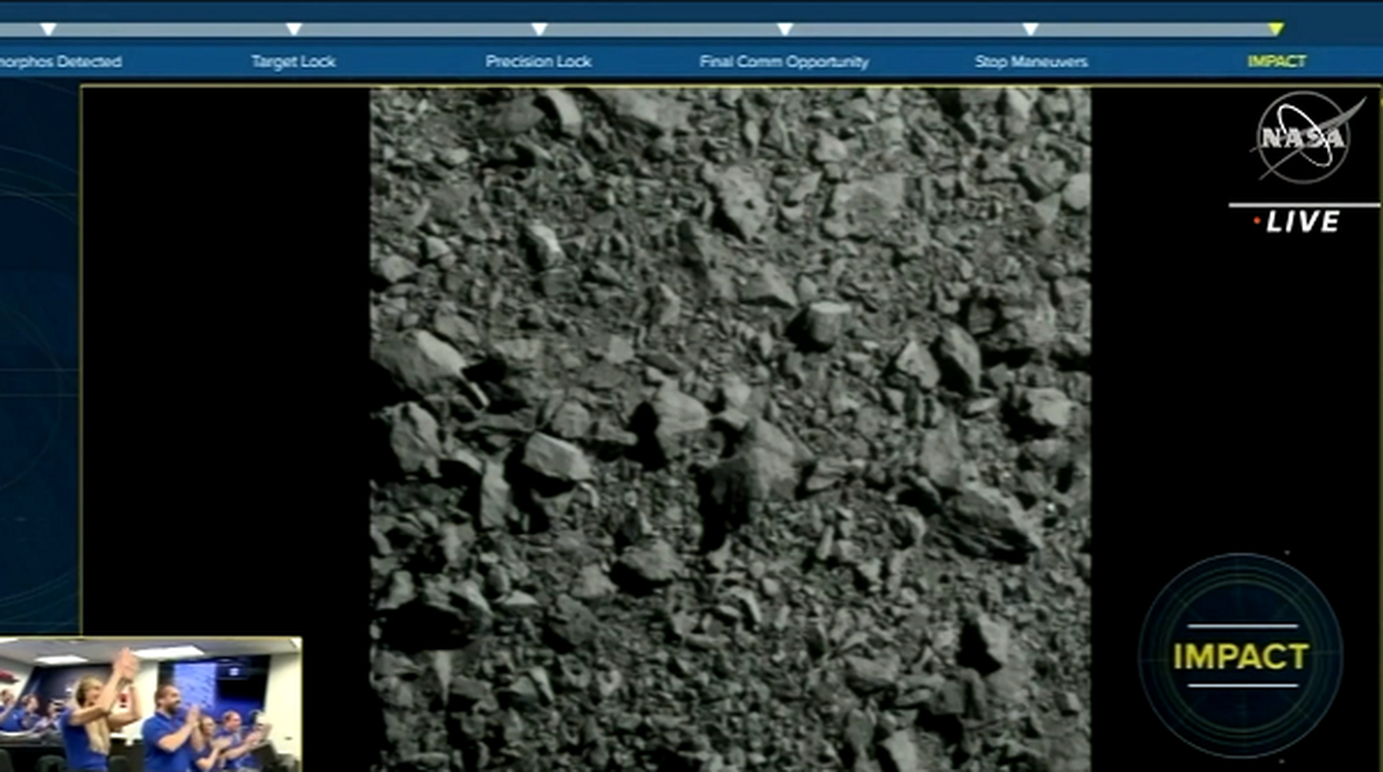Click the LIVE indicator
The width and height of the screenshot is (1383, 772).
(x=1296, y=222)
